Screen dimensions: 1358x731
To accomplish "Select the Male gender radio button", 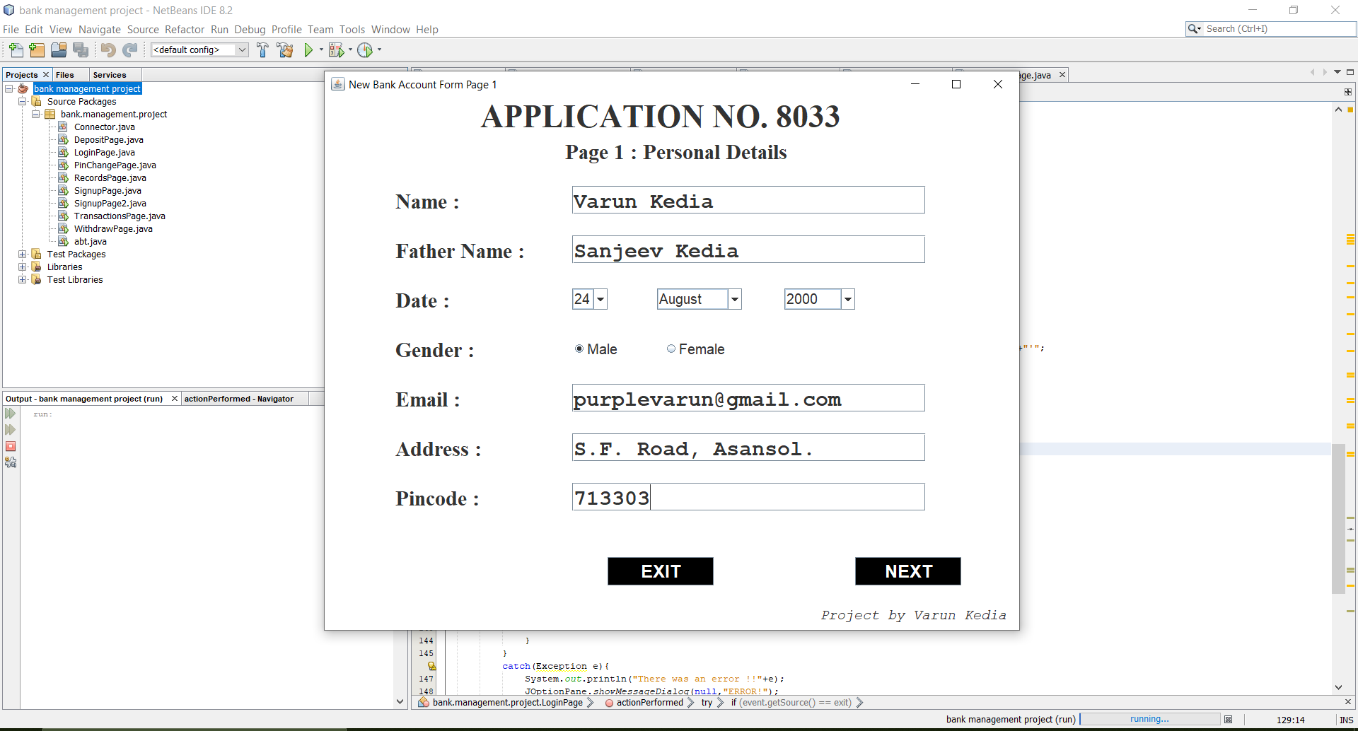I will pyautogui.click(x=579, y=349).
